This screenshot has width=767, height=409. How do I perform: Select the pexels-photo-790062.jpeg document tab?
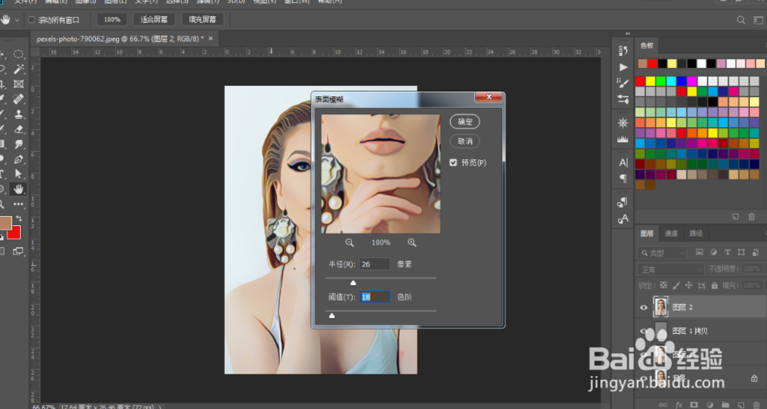coord(120,38)
